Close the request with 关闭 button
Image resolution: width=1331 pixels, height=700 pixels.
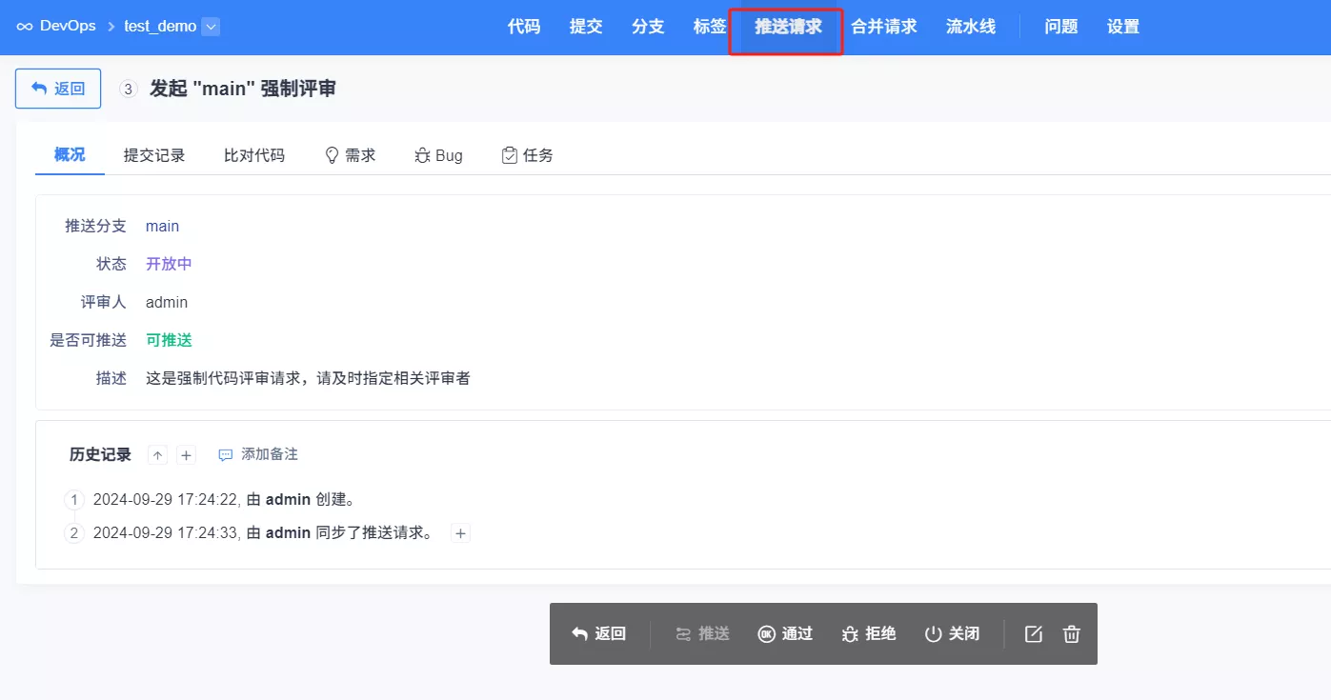point(952,633)
